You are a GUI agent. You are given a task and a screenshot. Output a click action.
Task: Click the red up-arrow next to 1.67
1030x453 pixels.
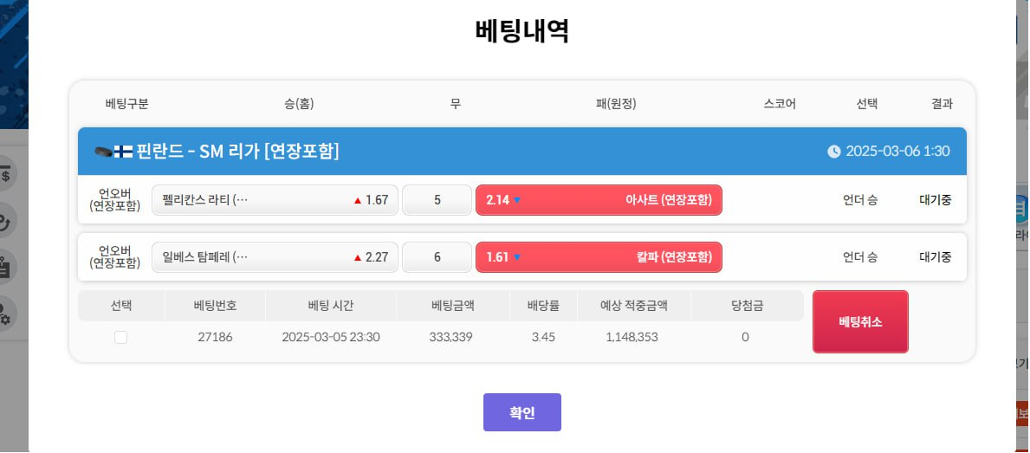click(x=358, y=201)
